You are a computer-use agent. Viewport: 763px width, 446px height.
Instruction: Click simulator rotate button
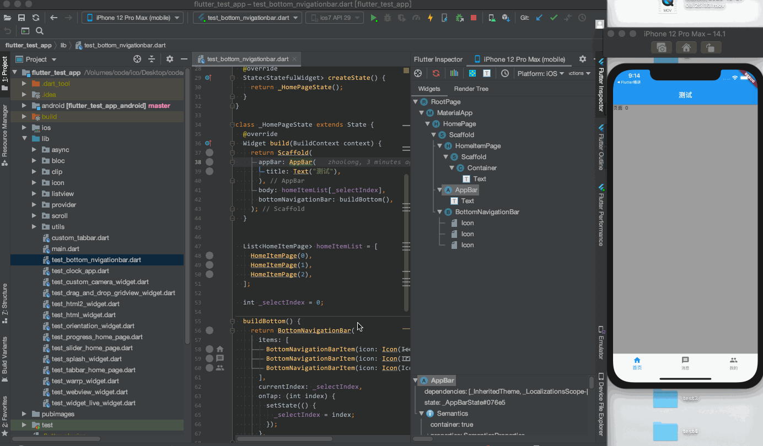point(711,48)
